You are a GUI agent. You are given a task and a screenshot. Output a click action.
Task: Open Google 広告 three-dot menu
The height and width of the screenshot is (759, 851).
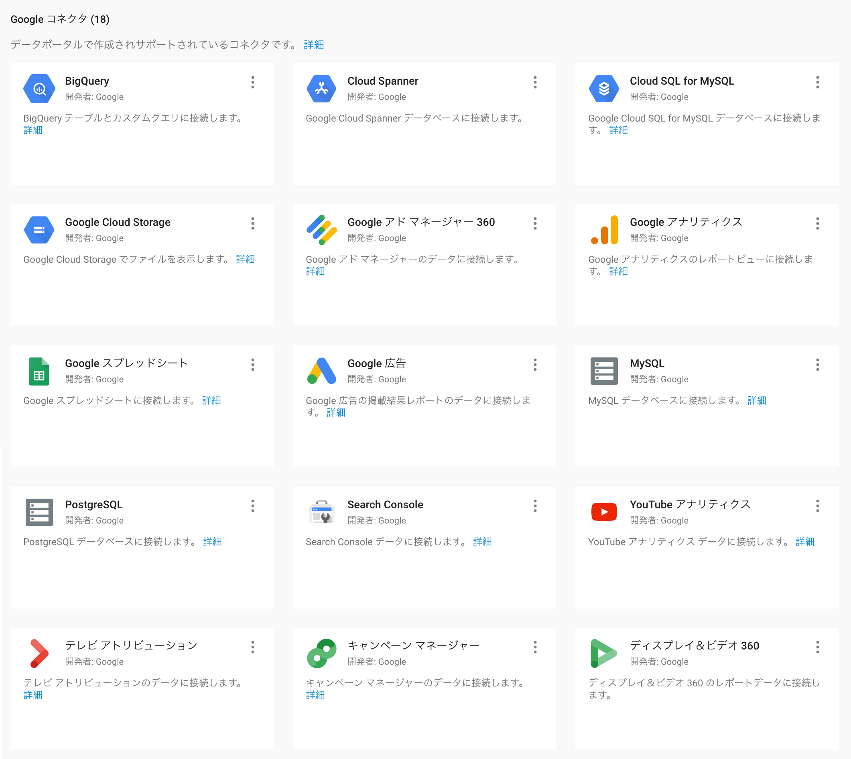(535, 365)
